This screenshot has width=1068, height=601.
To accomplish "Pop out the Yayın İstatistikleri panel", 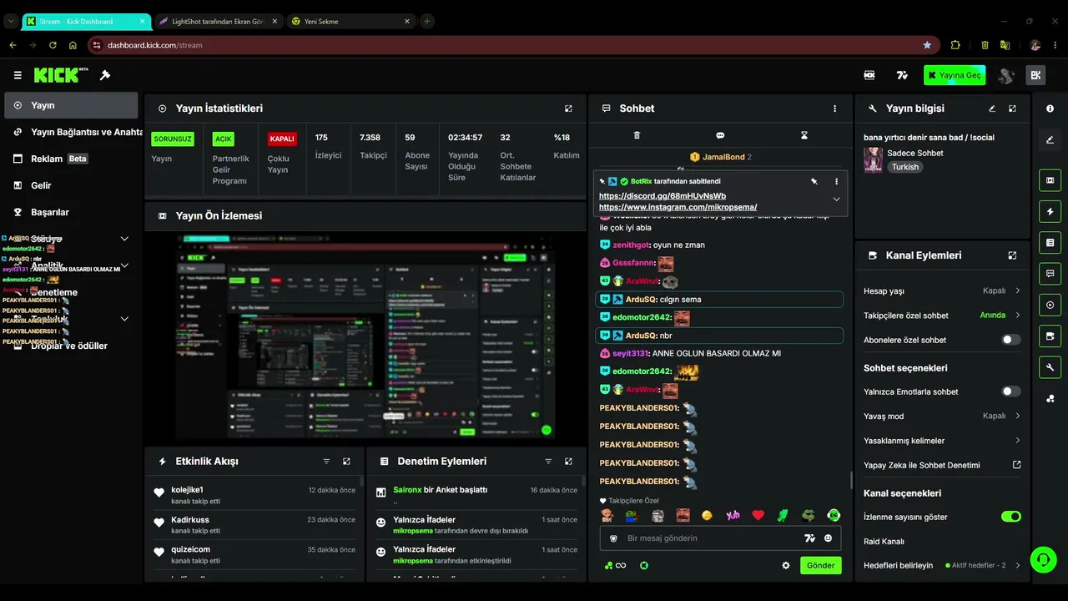I will click(568, 109).
